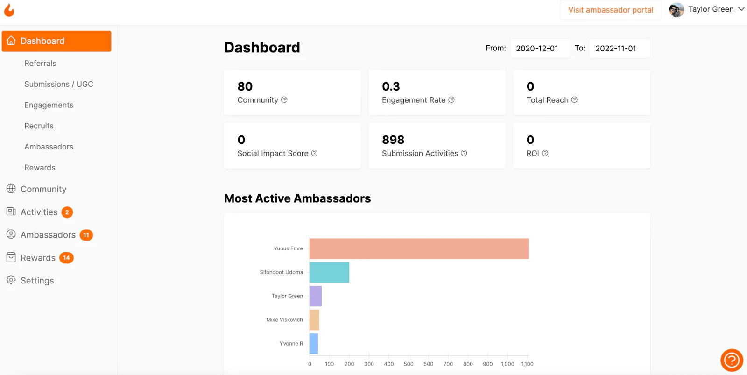Open the To date picker field
Viewport: 747px width, 375px height.
point(620,49)
